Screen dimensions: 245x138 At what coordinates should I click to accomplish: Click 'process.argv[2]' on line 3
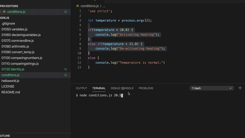coord(136,20)
